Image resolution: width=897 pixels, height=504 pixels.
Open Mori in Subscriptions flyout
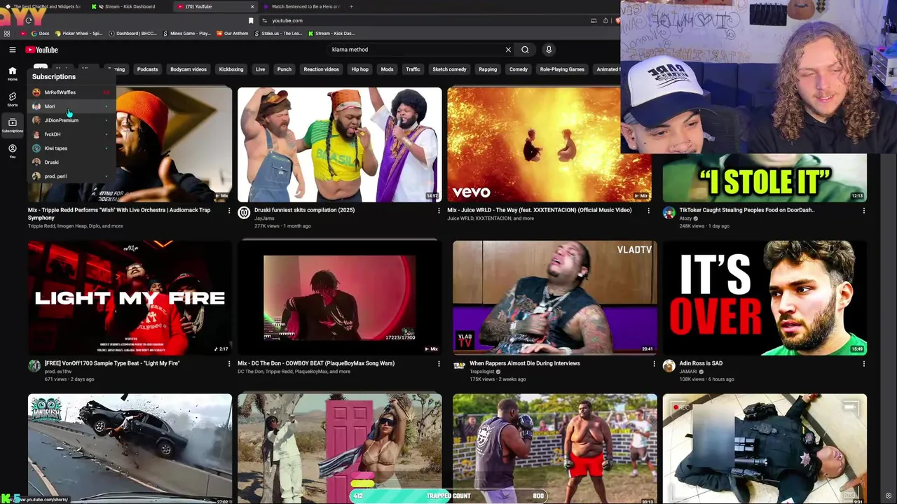(x=71, y=106)
